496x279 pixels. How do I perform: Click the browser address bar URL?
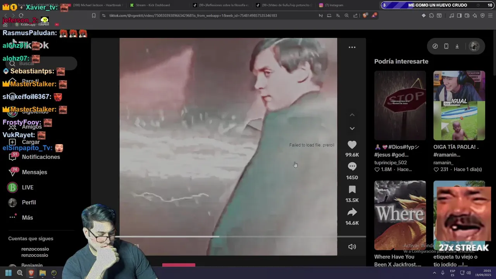click(x=193, y=15)
